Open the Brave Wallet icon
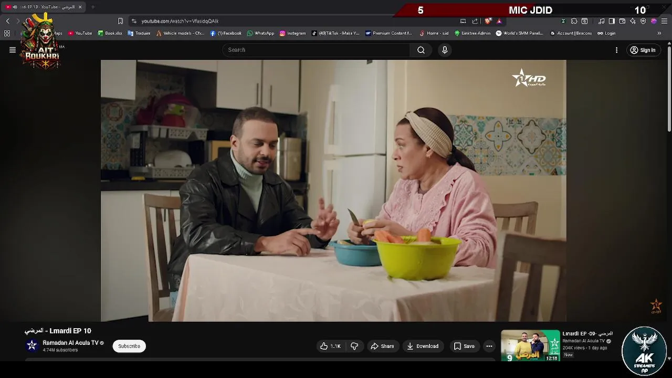Screen dimensions: 672x378 tap(622, 21)
